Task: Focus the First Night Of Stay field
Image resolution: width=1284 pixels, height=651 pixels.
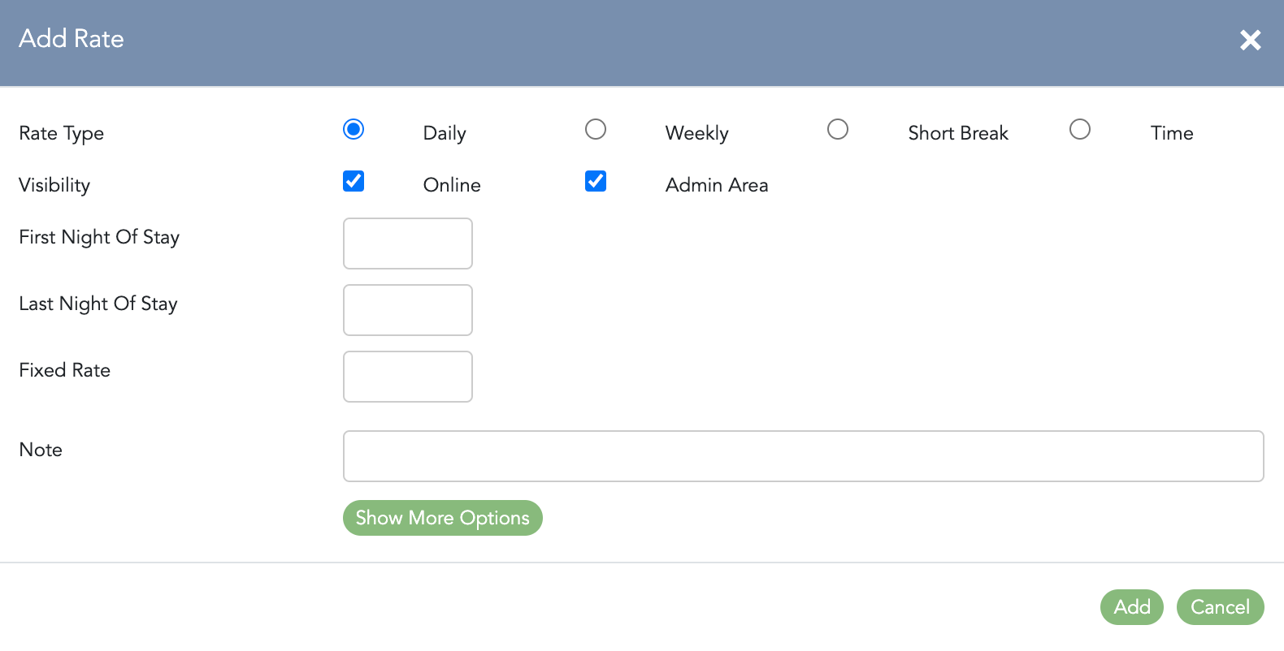Action: tap(408, 244)
